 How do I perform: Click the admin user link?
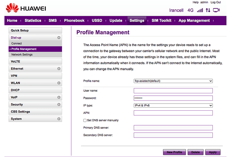click(204, 2)
